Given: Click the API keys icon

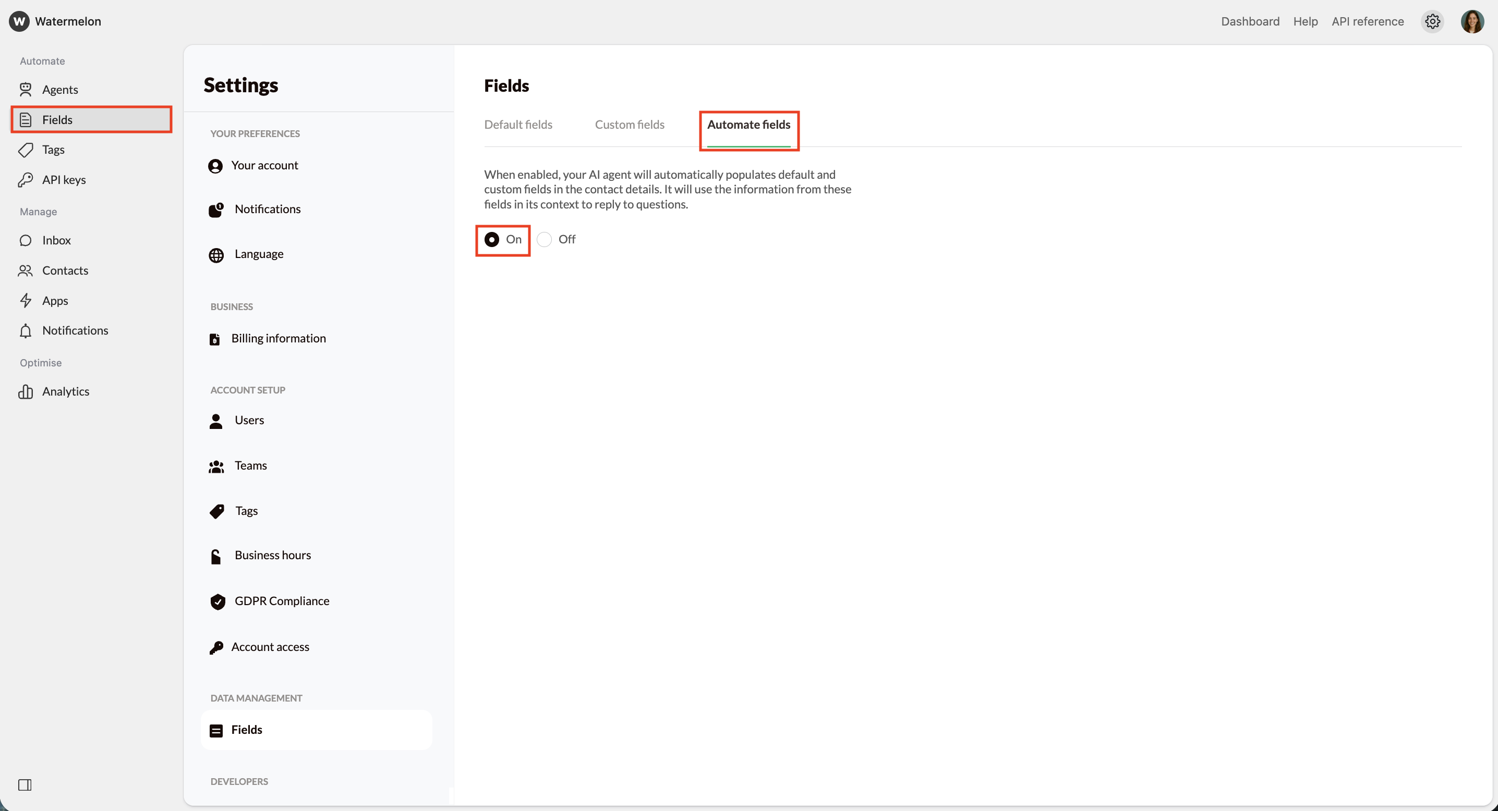Looking at the screenshot, I should pos(26,179).
